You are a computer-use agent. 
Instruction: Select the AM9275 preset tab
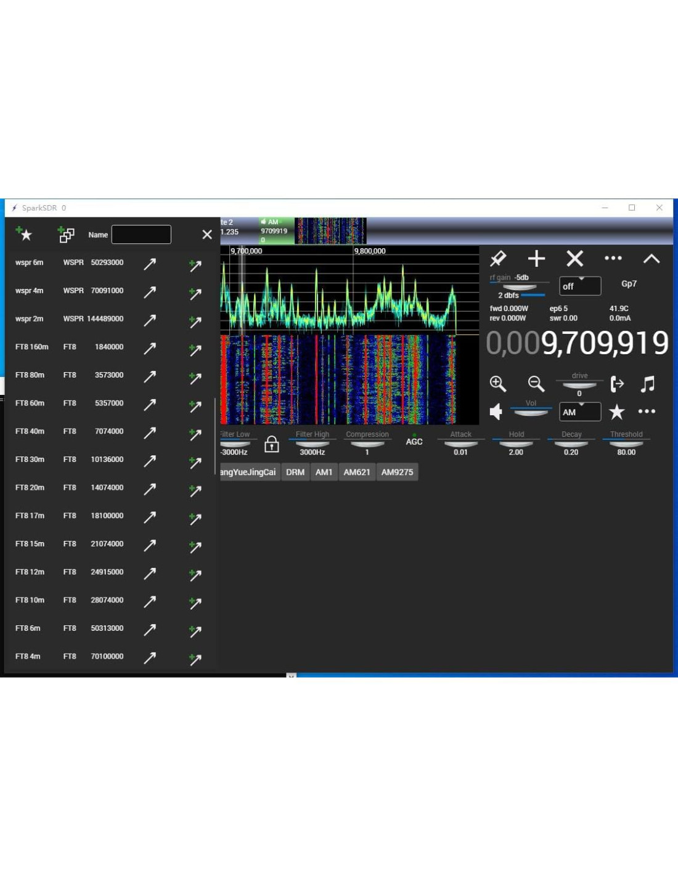pyautogui.click(x=397, y=472)
